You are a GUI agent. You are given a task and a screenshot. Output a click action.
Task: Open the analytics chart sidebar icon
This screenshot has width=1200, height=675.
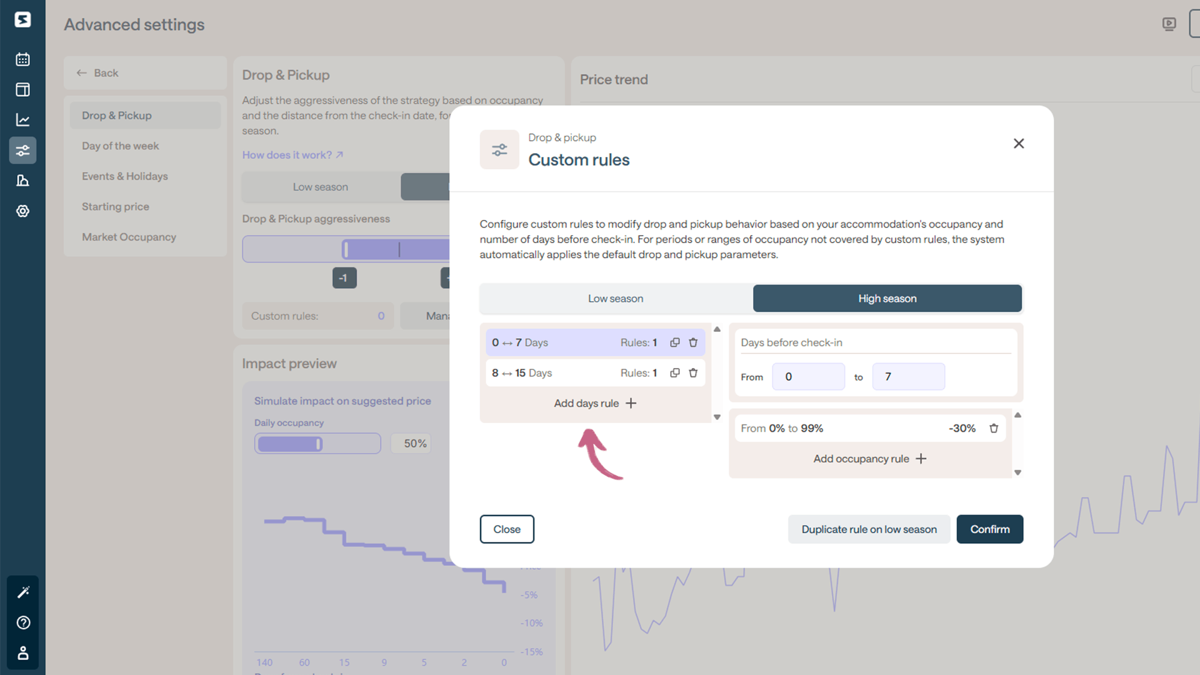click(22, 120)
